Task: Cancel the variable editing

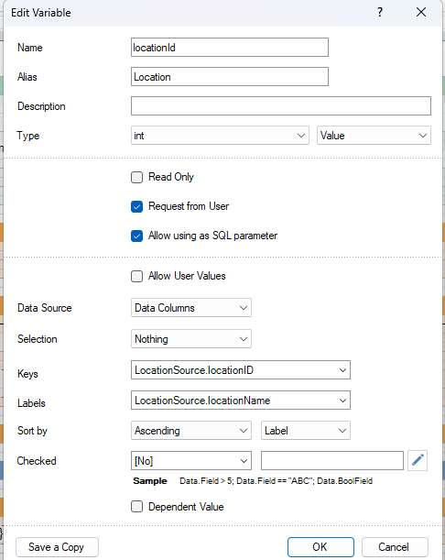Action: click(395, 547)
